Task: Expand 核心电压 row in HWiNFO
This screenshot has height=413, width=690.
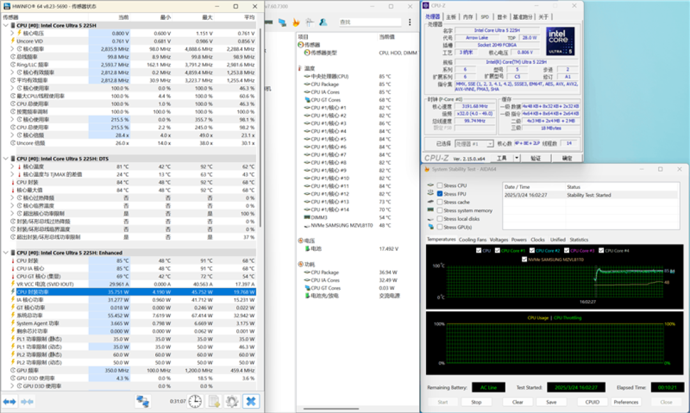Action: 12,33
